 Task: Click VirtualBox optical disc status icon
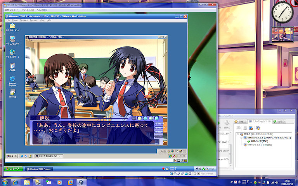[175, 174]
